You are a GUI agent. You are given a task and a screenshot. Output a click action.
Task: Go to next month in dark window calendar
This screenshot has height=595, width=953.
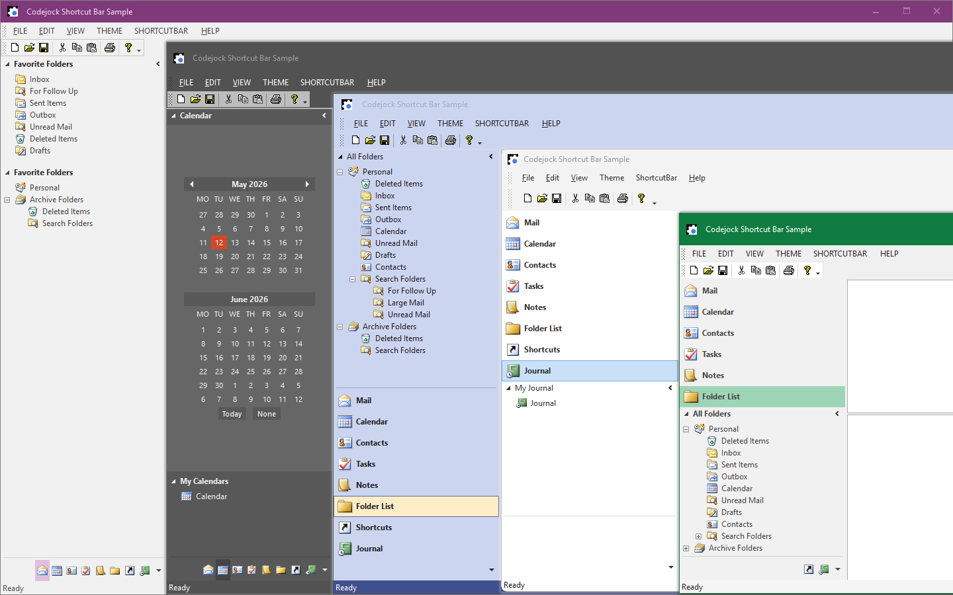[307, 184]
